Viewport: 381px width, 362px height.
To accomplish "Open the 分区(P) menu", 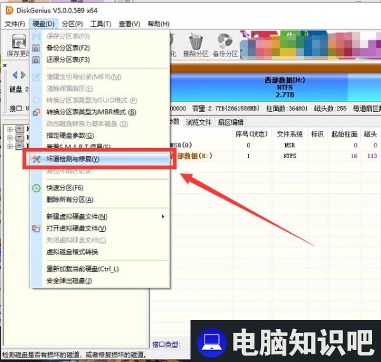I will [x=72, y=23].
